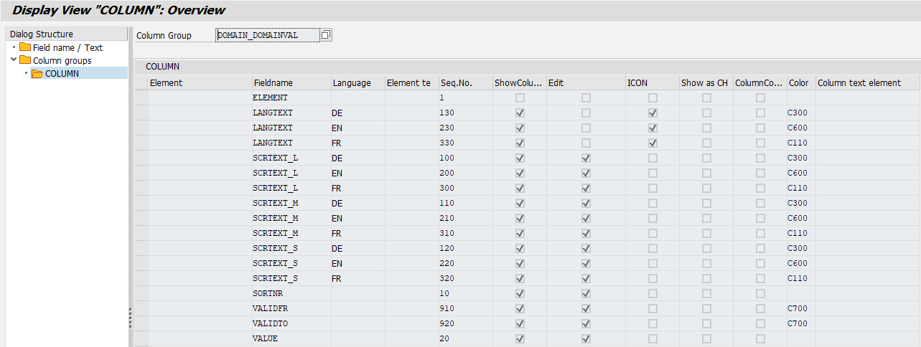Click the Color column header
921x347 pixels.
pos(798,82)
